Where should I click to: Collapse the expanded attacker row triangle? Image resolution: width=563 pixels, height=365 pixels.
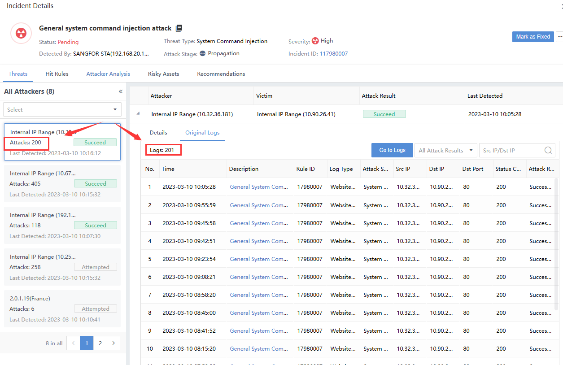tap(138, 114)
